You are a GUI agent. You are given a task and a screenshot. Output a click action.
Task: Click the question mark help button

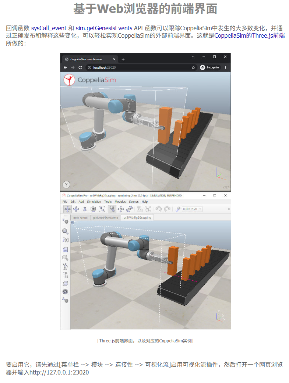66,184
